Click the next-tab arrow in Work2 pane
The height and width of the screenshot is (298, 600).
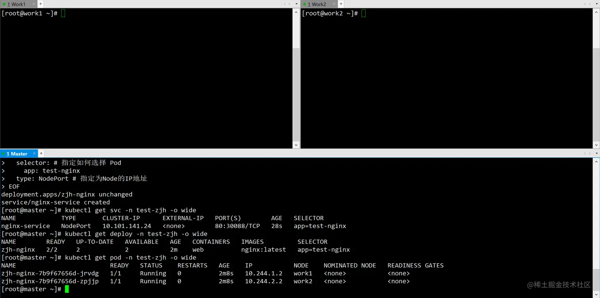(590, 4)
